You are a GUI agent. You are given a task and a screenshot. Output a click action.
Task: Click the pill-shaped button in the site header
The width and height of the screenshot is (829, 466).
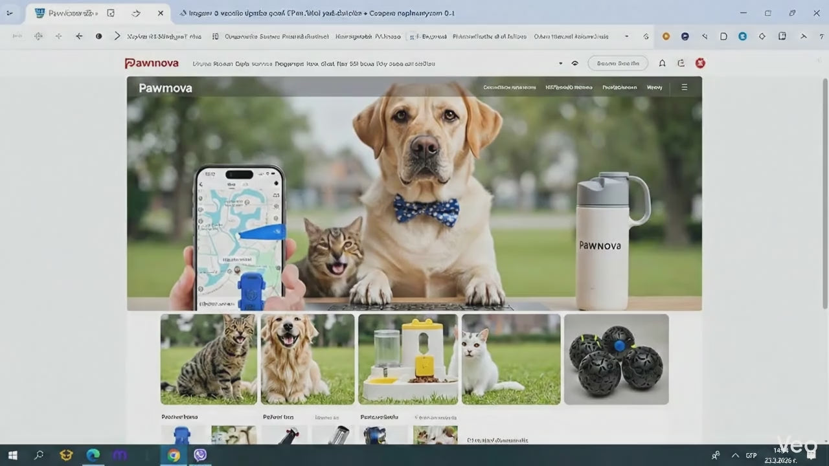[618, 63]
